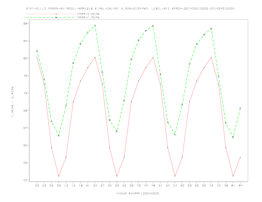262x202 pixels.
Task: Click the x-axis title FHOUR VHHMM:1200>0000
Action: (x=138, y=193)
